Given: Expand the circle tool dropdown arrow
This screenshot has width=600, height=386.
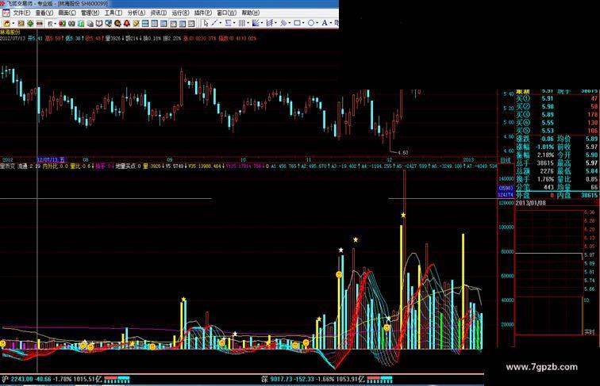Looking at the screenshot, I should point(317,23).
